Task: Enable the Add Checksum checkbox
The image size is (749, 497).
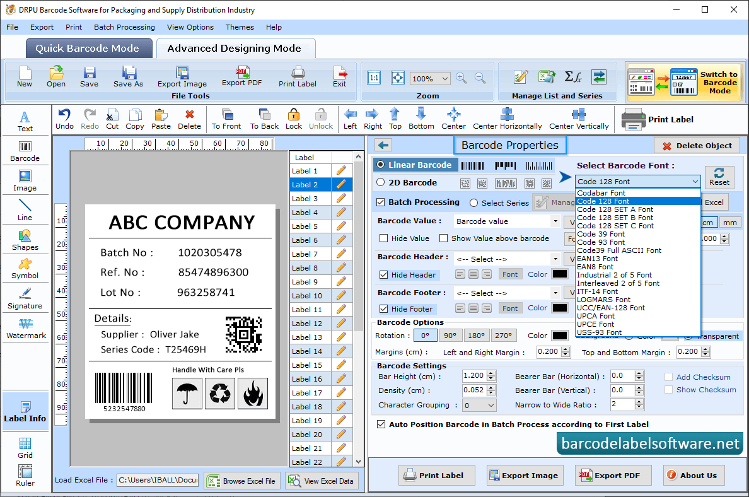Action: pos(669,377)
